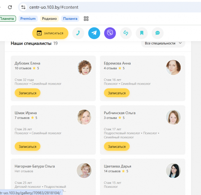Open 4 отзыва reviews of Ефремова Анна
This screenshot has width=201, height=195.
[x=110, y=68]
